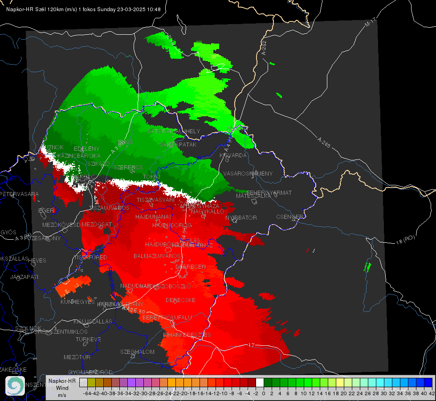
Task: Click the TISZAUJVAROS city label
Action: coord(109,208)
